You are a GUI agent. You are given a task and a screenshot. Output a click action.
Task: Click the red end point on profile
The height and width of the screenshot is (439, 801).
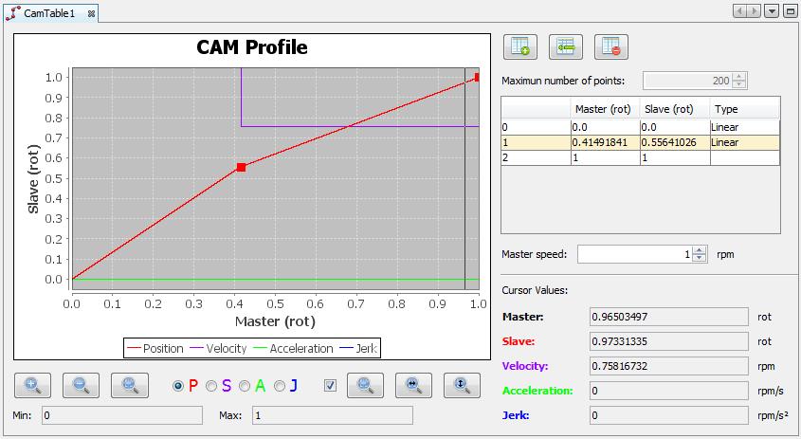pyautogui.click(x=477, y=78)
